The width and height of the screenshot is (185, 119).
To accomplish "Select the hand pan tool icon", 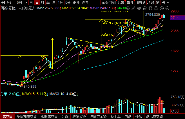I will 150,8.
